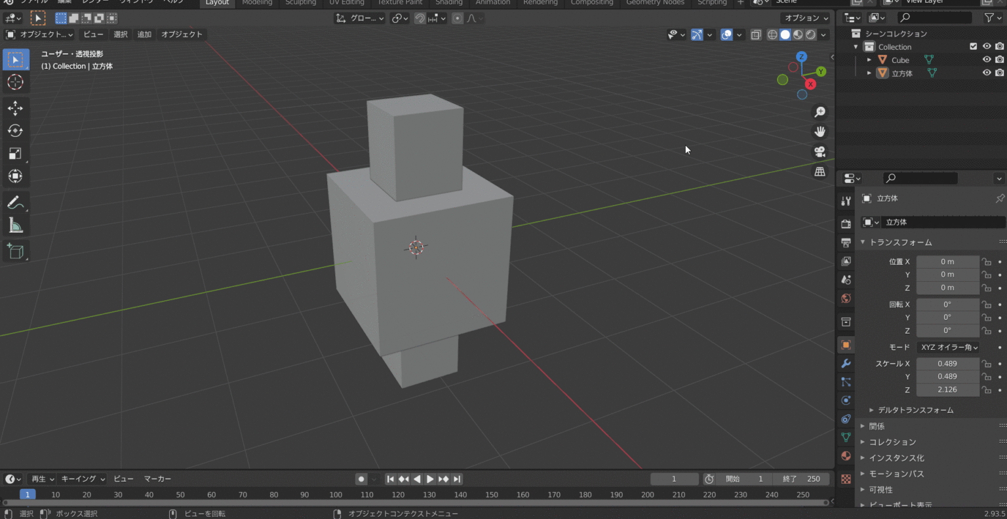Image resolution: width=1007 pixels, height=519 pixels.
Task: Hide the Cube object using its eye toggle
Action: coord(987,60)
